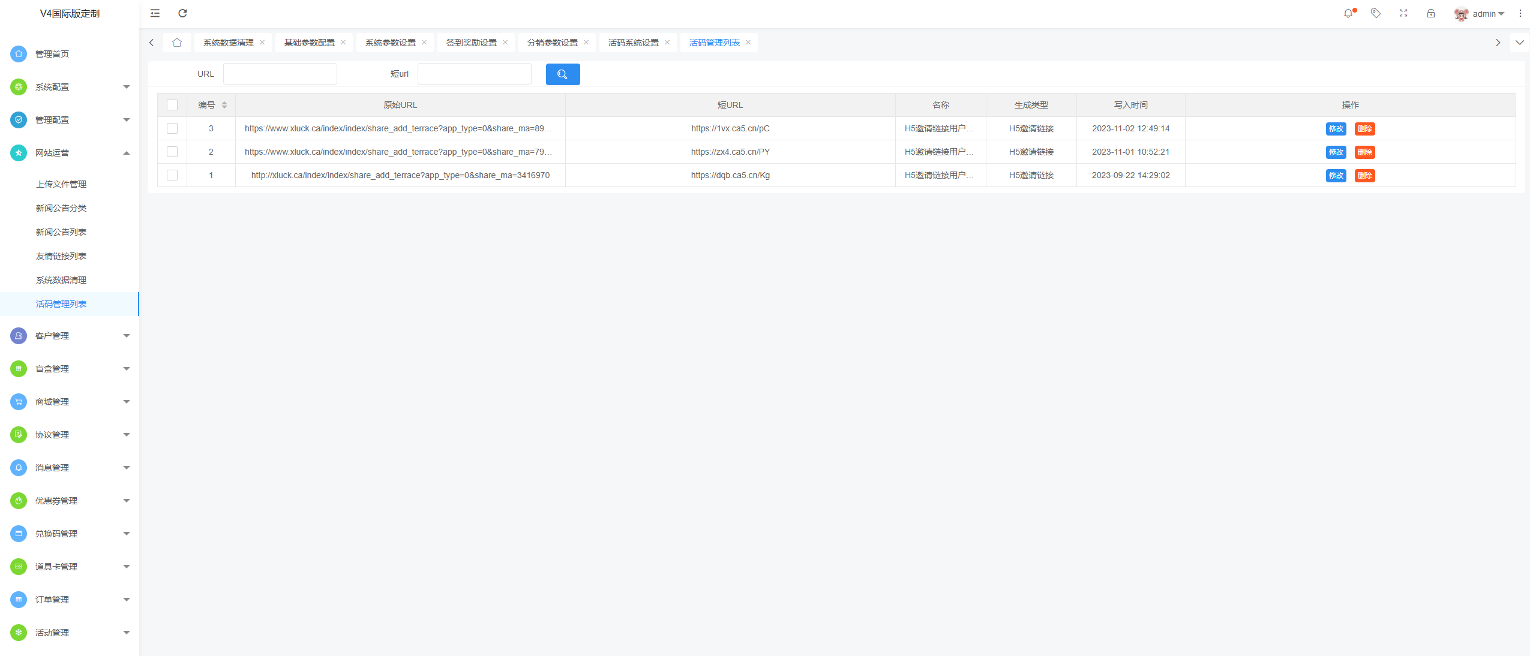This screenshot has width=1530, height=656.
Task: Switch to the 分销参数设置 tab
Action: (552, 43)
